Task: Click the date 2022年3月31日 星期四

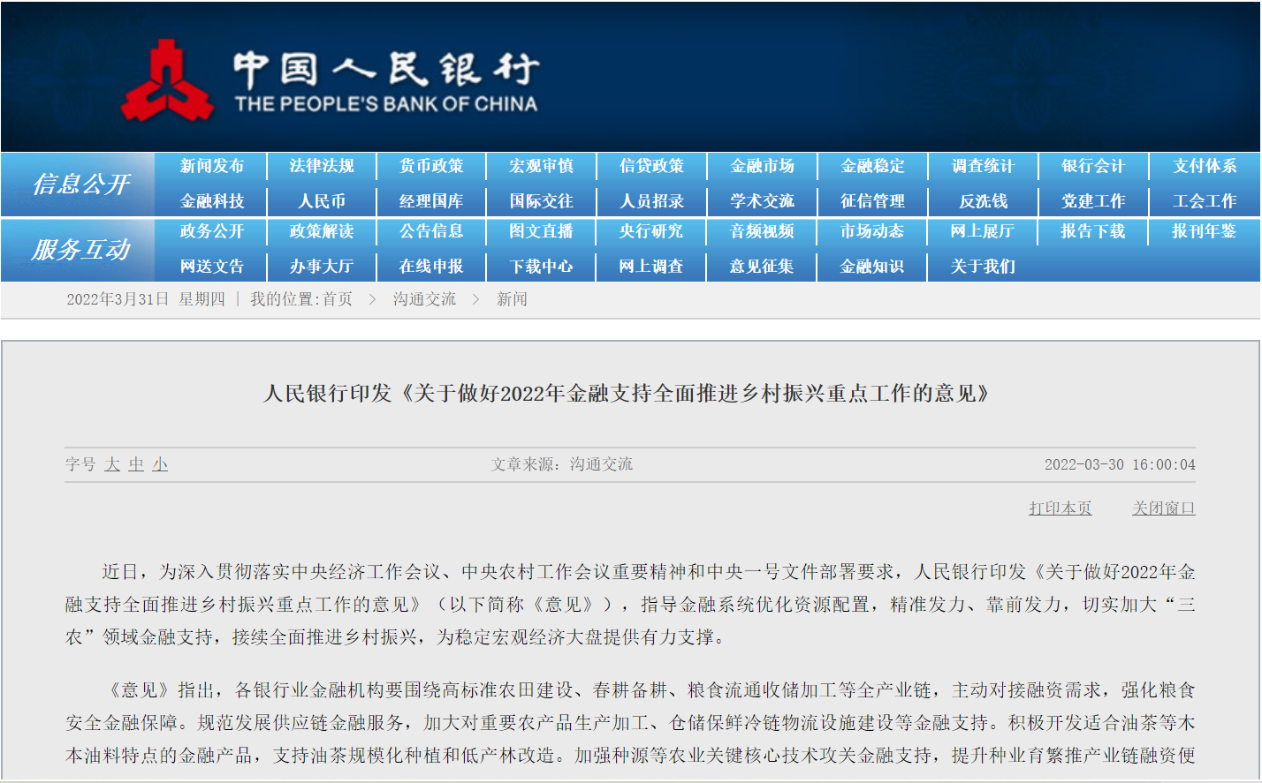Action: click(x=146, y=299)
